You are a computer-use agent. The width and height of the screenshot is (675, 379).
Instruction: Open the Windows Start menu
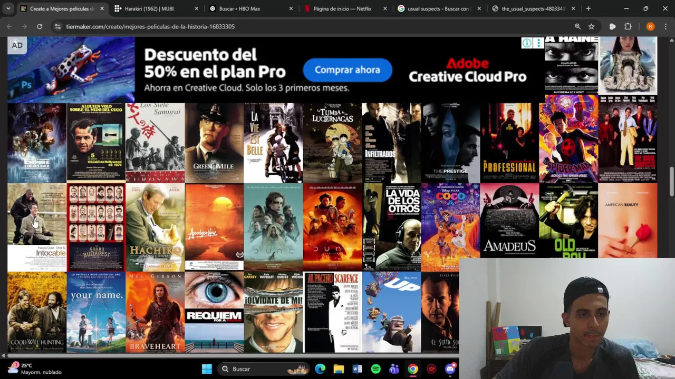click(x=207, y=369)
